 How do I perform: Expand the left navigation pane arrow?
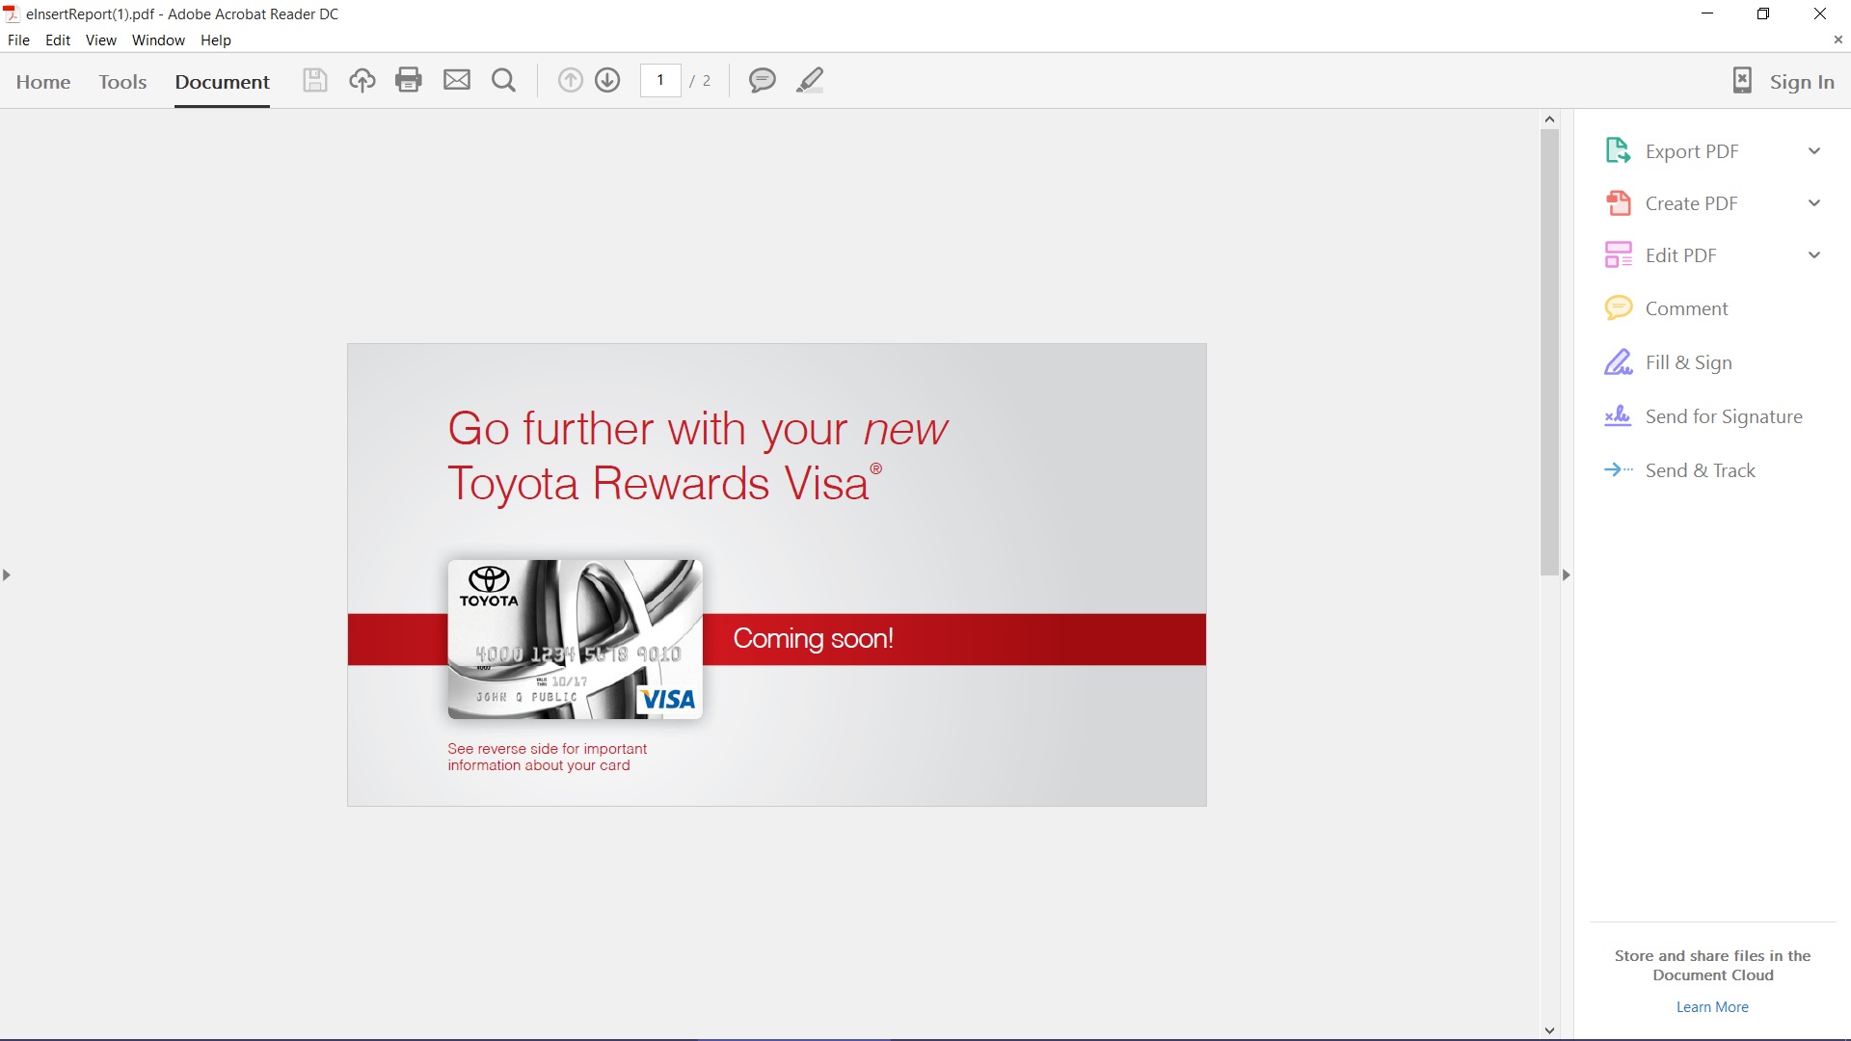[x=7, y=575]
